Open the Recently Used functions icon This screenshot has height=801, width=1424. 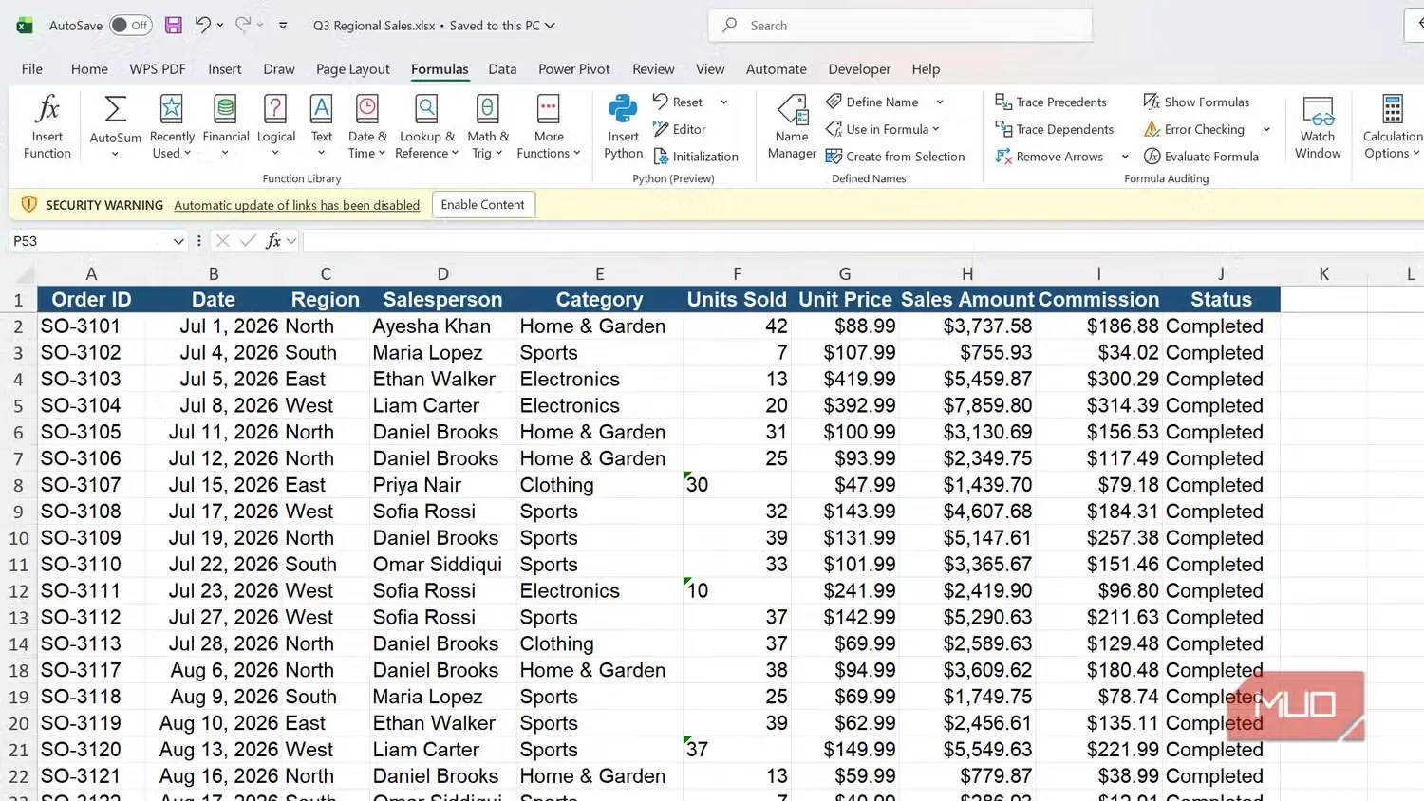[171, 108]
